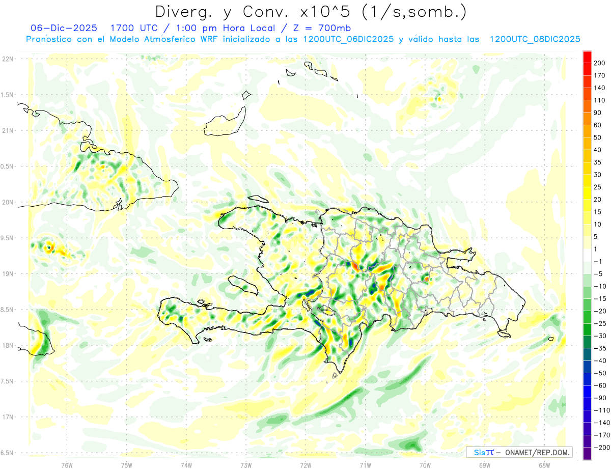Click the "21N" latitude axis label
The height and width of the screenshot is (472, 611).
pos(8,131)
